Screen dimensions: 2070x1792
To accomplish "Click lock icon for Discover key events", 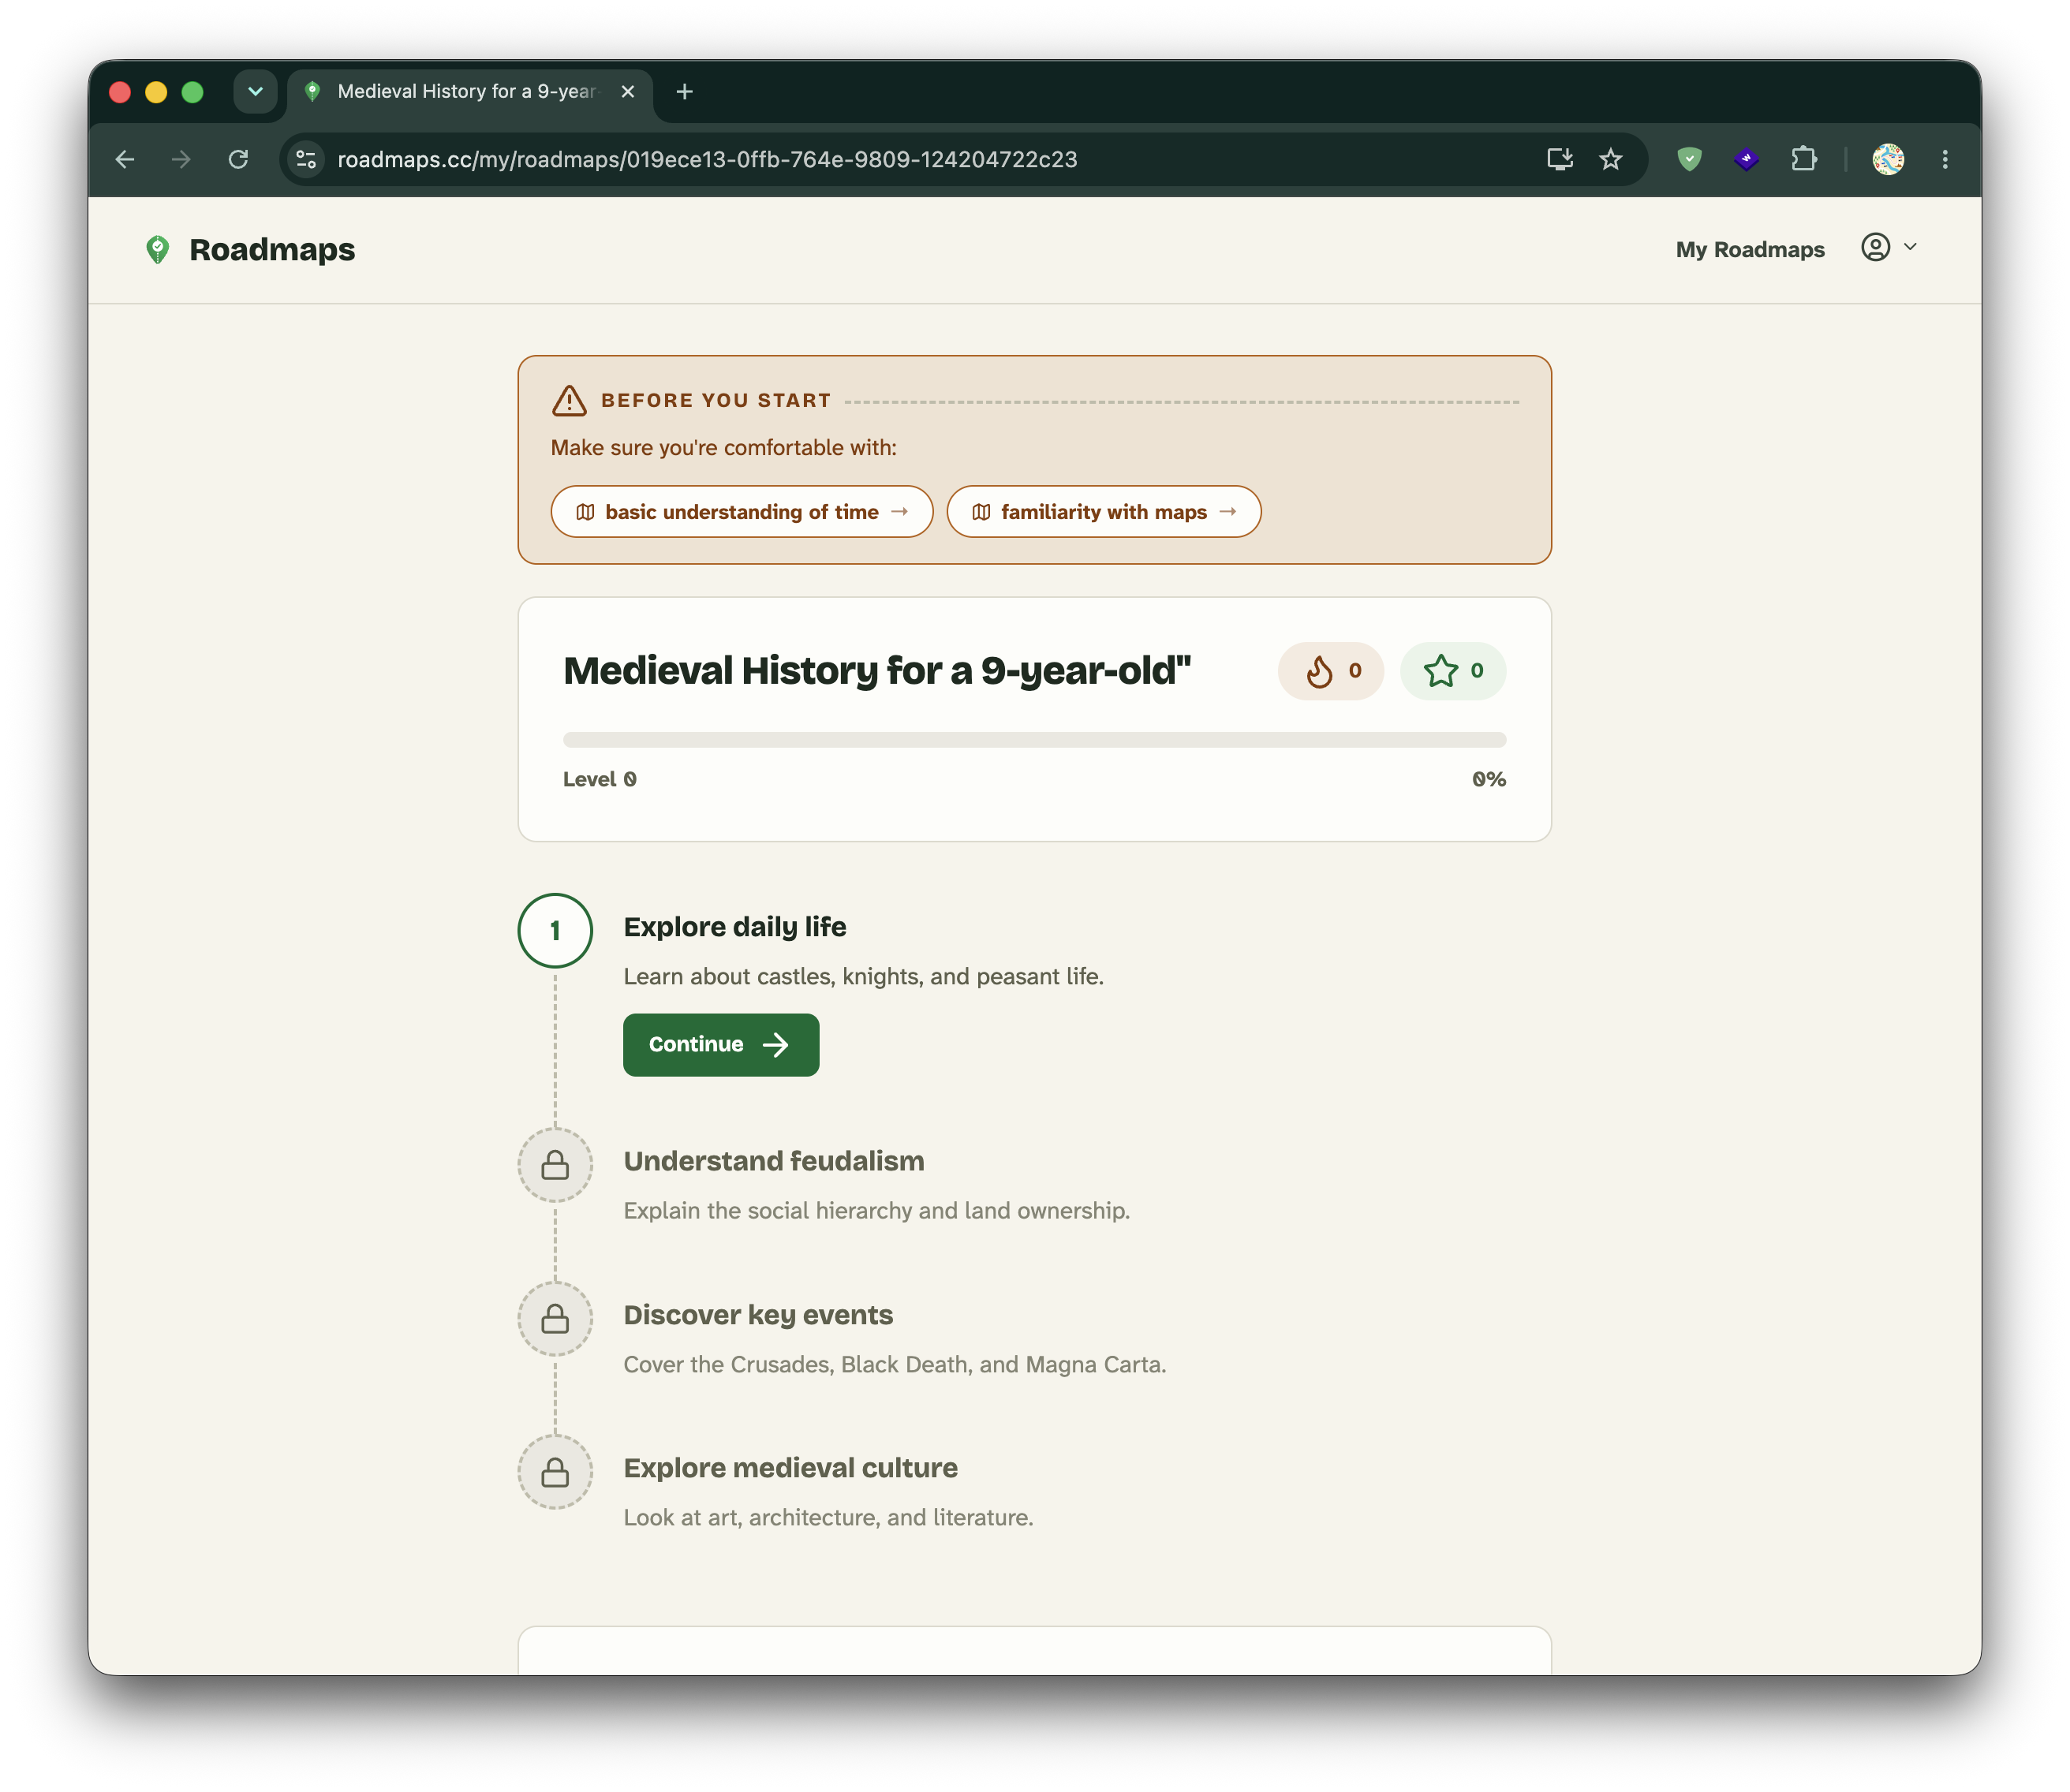I will click(555, 1319).
